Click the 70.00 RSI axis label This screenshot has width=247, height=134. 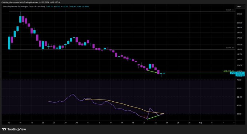[239, 80]
